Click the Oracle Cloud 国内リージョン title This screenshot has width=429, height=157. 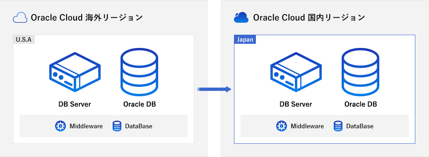309,17
